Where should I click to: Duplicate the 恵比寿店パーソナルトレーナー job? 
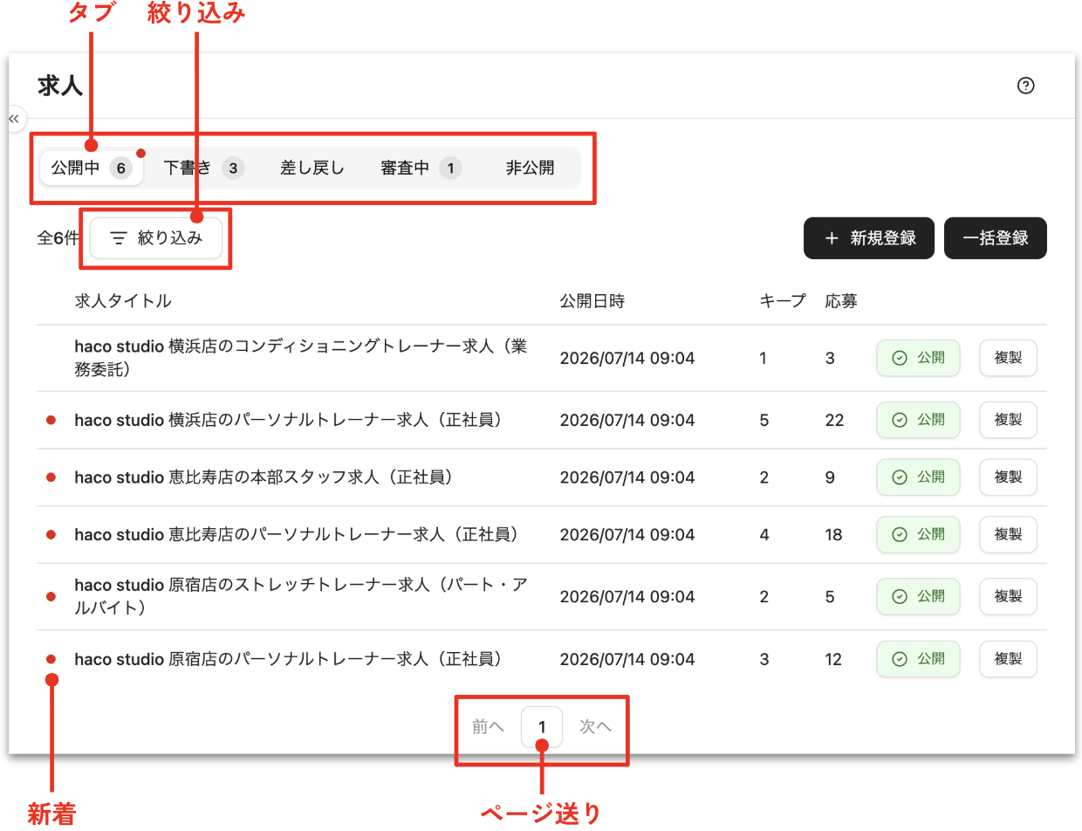click(x=1008, y=534)
